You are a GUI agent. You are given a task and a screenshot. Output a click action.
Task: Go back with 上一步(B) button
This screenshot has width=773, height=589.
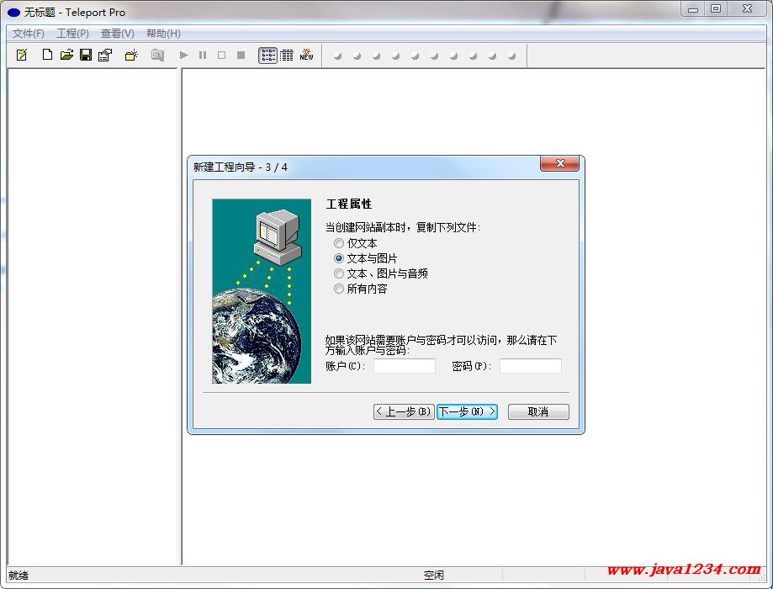pyautogui.click(x=404, y=411)
